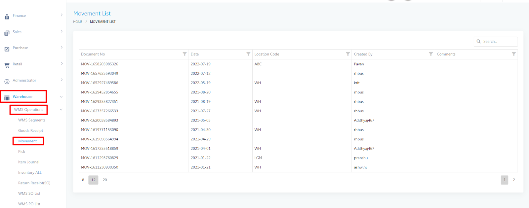Open WMS SO List page

point(29,193)
